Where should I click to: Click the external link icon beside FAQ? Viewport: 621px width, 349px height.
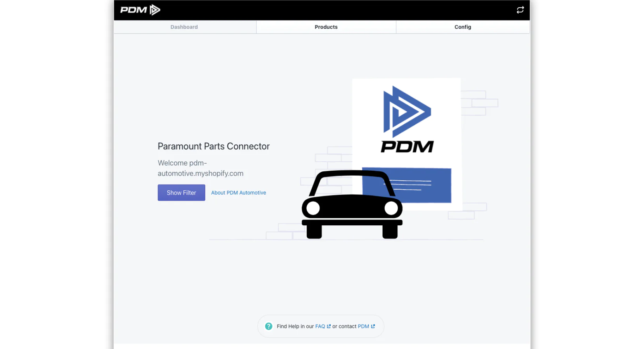[329, 327]
